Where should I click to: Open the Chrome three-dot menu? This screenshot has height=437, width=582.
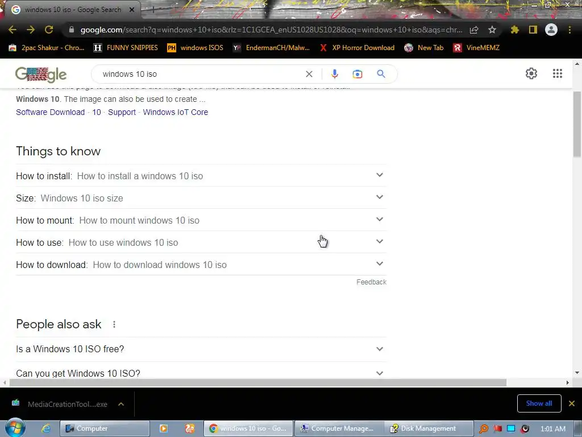[x=569, y=30]
